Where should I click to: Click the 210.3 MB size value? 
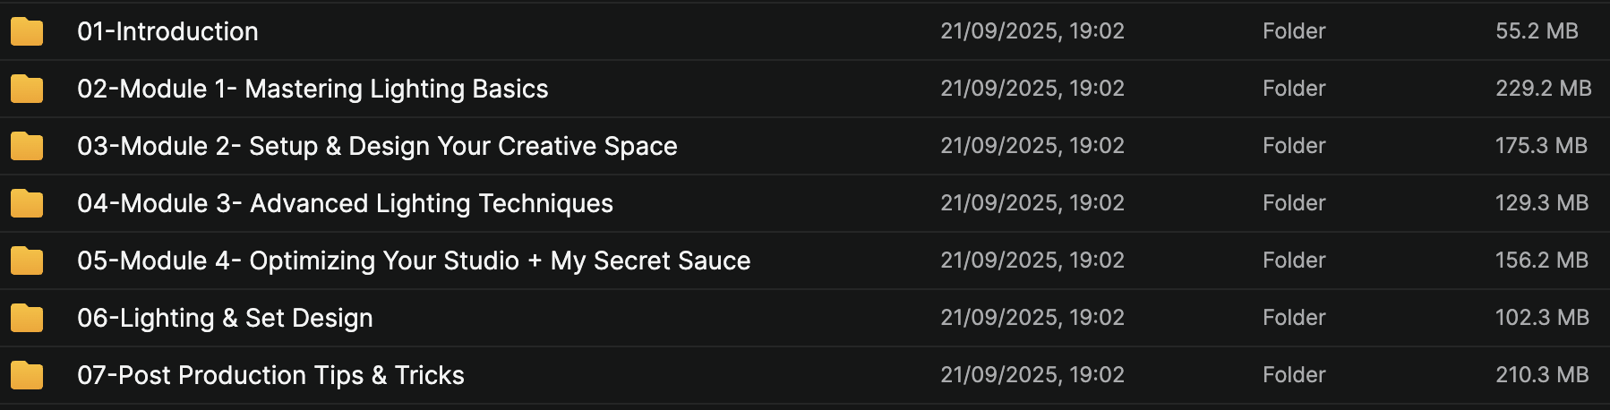pyautogui.click(x=1542, y=375)
